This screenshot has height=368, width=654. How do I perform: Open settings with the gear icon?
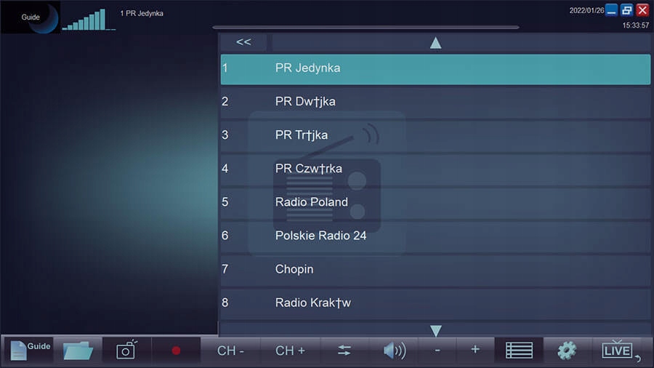(567, 351)
